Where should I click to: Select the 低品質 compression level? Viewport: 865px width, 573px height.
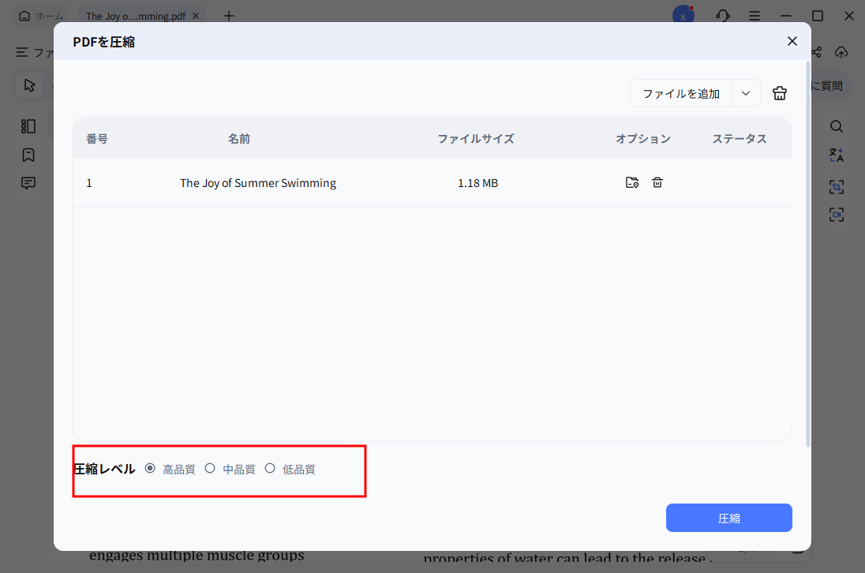coord(270,468)
